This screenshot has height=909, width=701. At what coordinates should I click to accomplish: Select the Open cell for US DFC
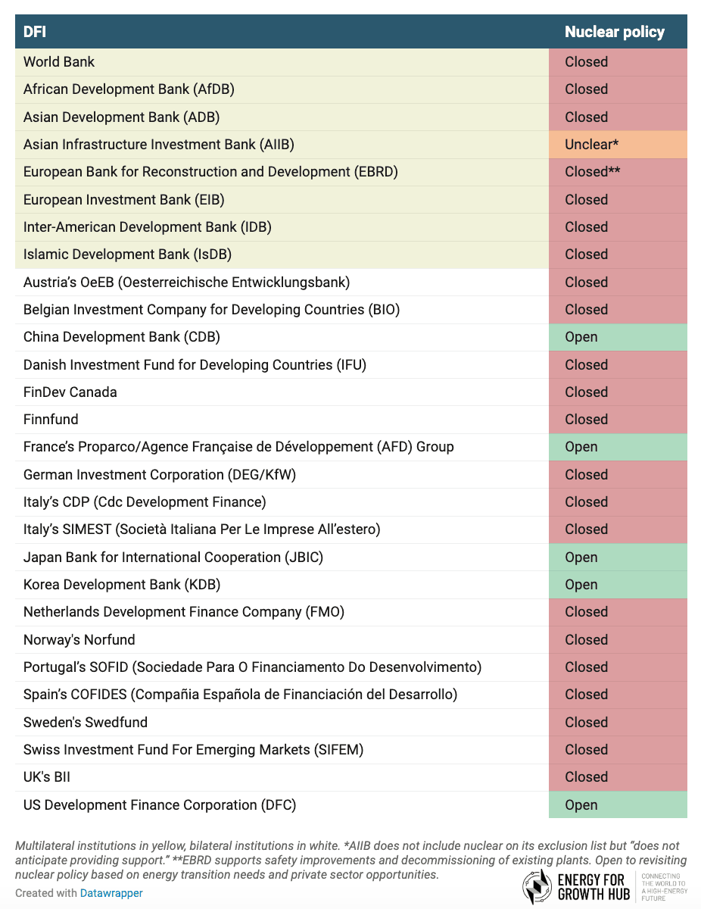tap(581, 804)
